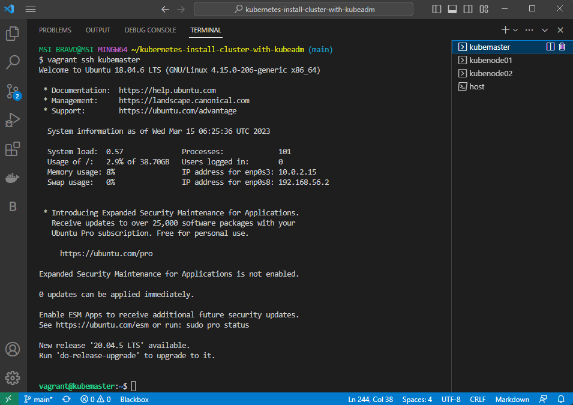Open terminal panel more actions menu
The height and width of the screenshot is (405, 573).
(529, 30)
